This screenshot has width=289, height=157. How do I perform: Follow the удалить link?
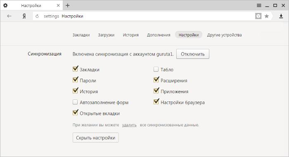pyautogui.click(x=129, y=125)
